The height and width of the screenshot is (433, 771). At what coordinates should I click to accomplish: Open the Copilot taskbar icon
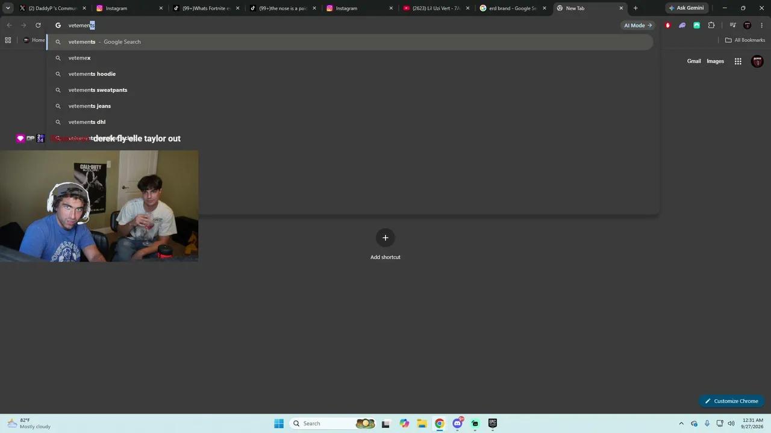click(x=404, y=423)
